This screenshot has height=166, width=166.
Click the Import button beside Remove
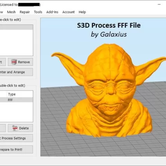point(3,62)
